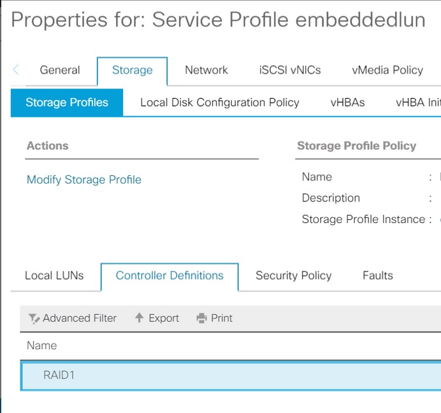This screenshot has width=441, height=413.
Task: Open the vMedia Policy tab
Action: pyautogui.click(x=387, y=70)
